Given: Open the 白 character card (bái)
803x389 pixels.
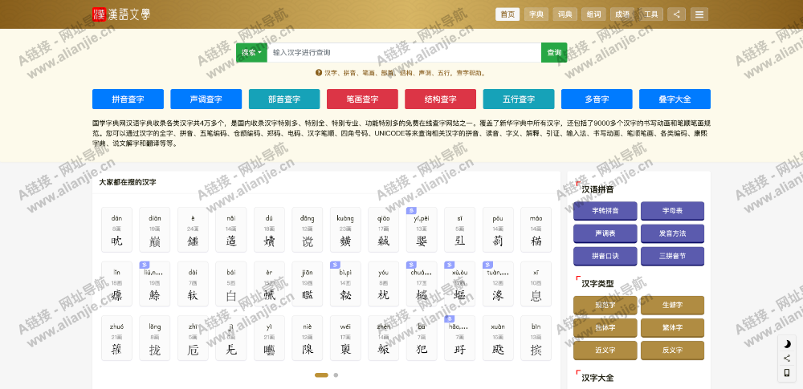Looking at the screenshot, I should (x=231, y=284).
